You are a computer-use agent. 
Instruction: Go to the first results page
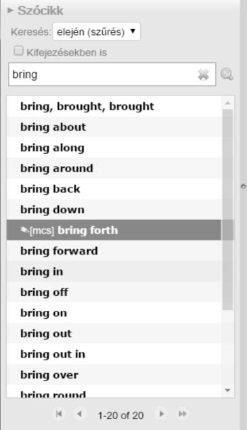click(59, 414)
